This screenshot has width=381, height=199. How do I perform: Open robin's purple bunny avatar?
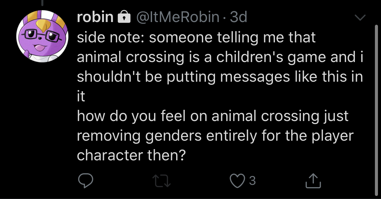pyautogui.click(x=42, y=36)
